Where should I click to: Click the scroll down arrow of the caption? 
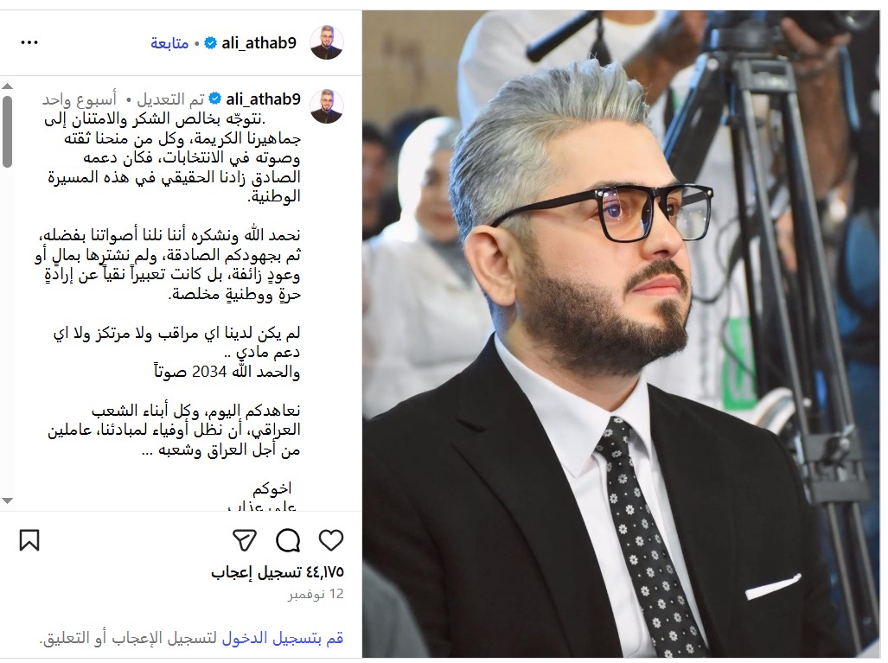8,500
